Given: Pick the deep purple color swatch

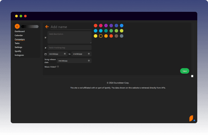Looking at the screenshot, I should pyautogui.click(x=111, y=25).
